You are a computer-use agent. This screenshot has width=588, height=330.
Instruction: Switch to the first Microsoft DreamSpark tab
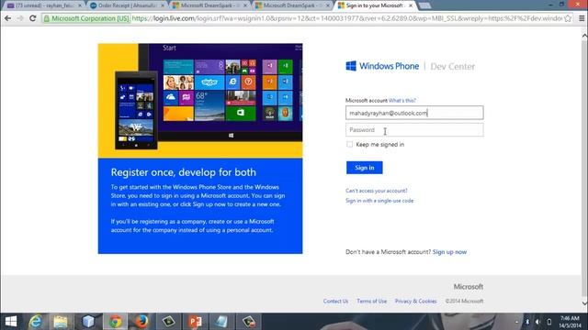(209, 5)
